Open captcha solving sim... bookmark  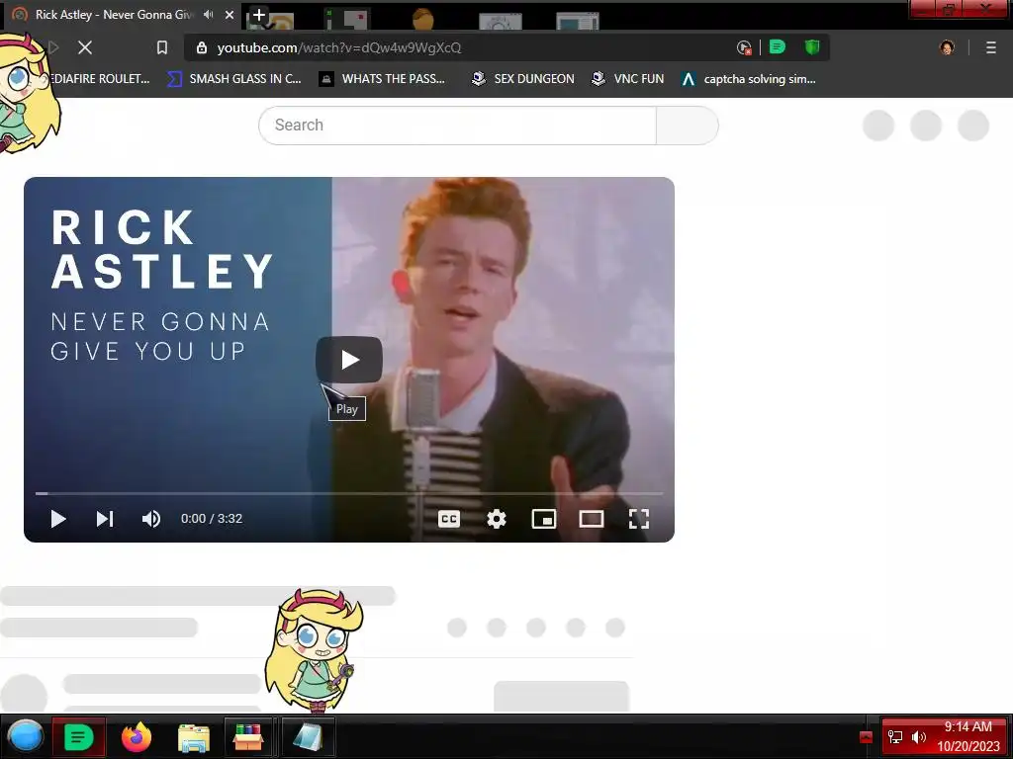(x=749, y=79)
